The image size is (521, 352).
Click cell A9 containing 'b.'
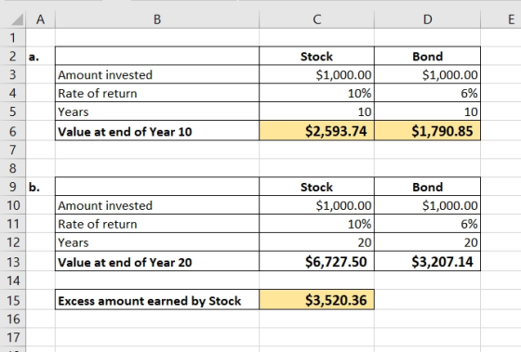41,187
